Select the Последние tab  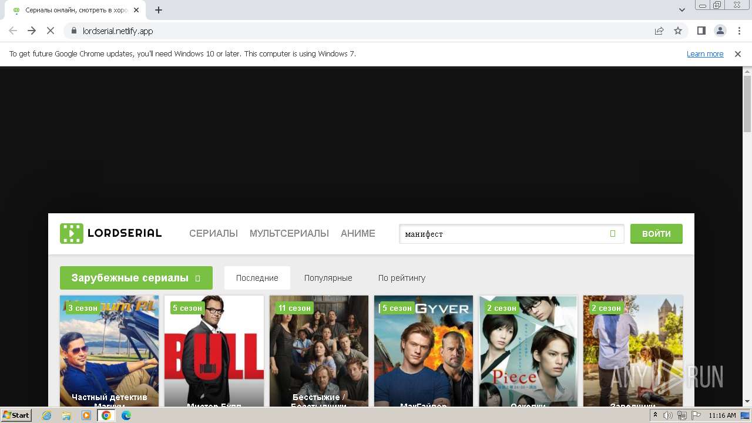[x=257, y=278]
